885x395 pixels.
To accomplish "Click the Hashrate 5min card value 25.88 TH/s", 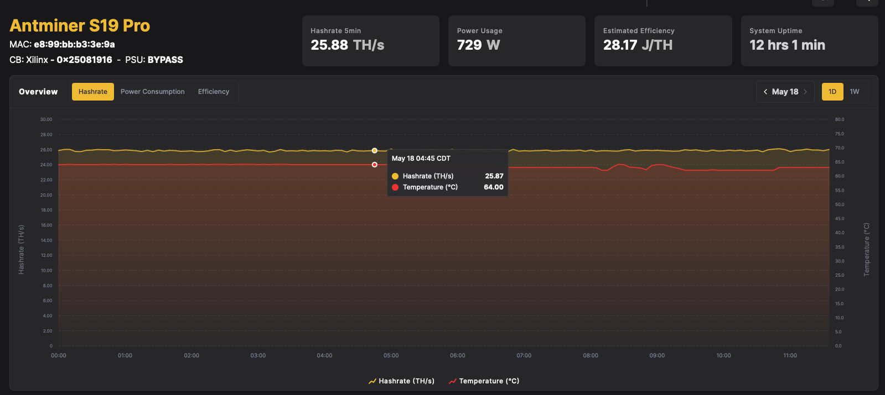I will click(x=348, y=45).
